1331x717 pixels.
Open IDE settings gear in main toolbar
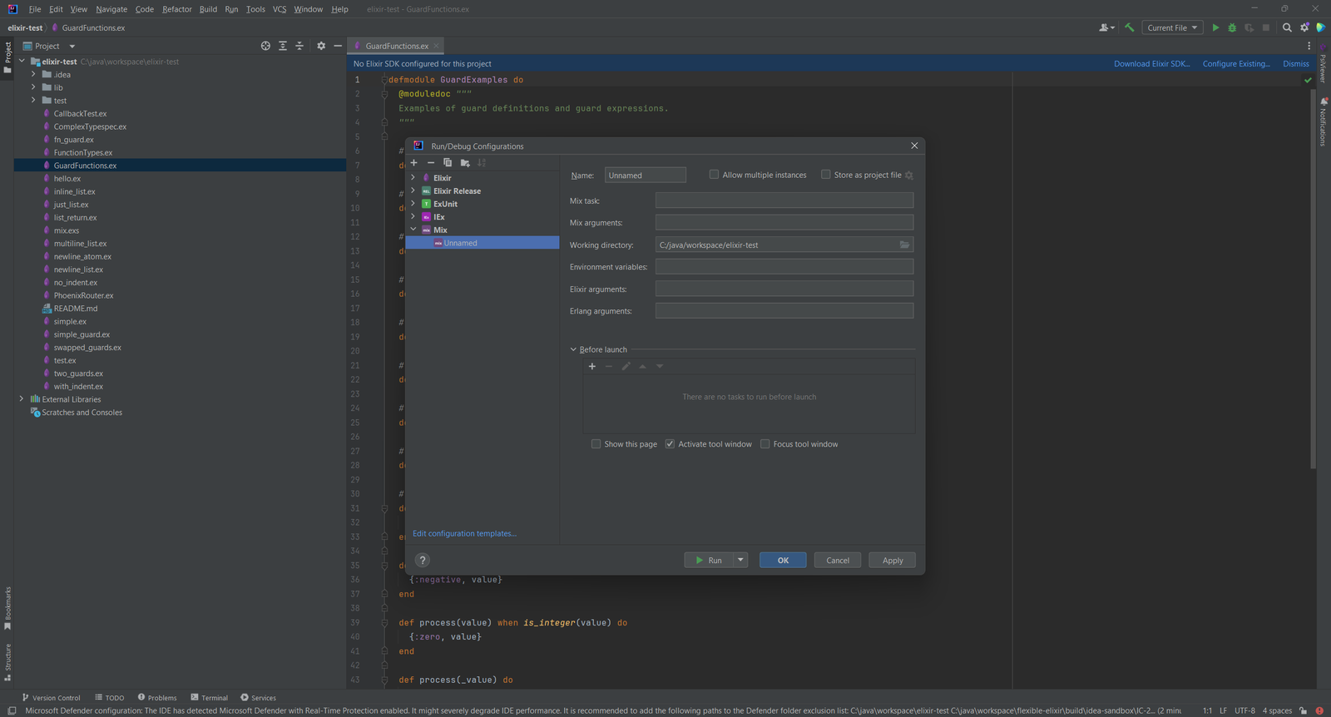click(1304, 27)
